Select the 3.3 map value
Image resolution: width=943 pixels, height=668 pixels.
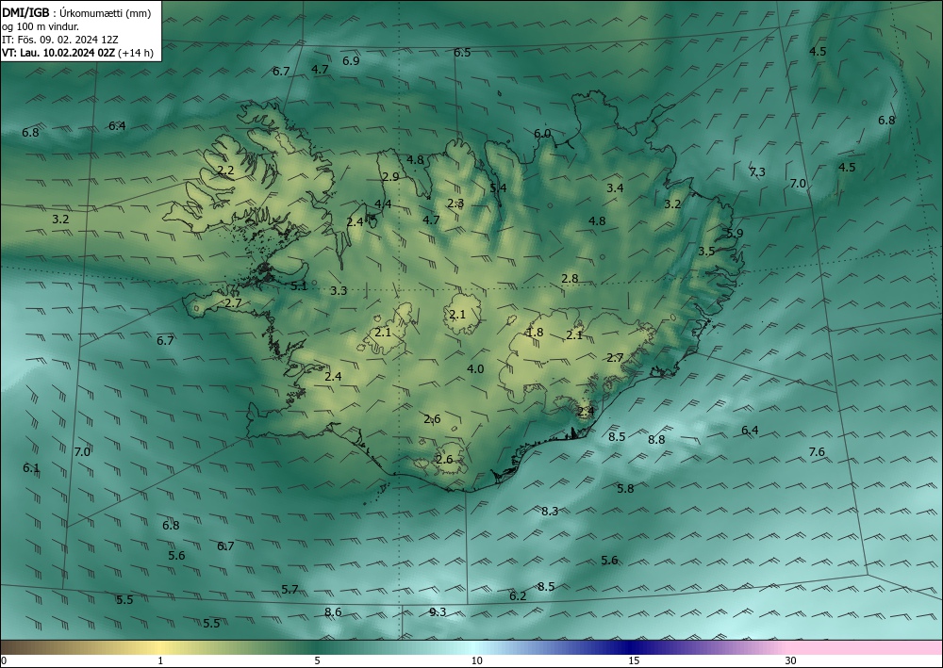[x=339, y=291]
